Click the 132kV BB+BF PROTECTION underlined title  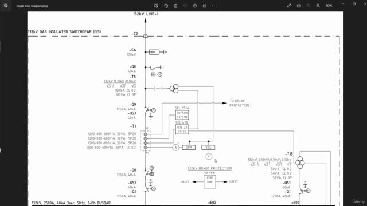click(210, 168)
